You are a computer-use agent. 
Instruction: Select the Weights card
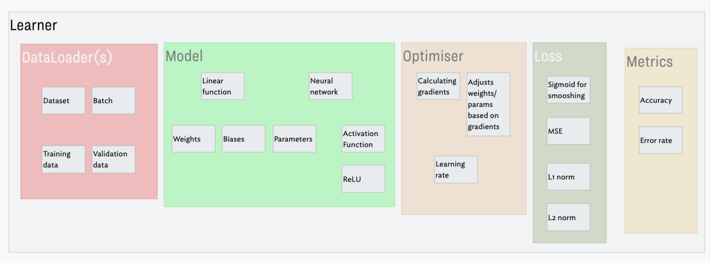tap(193, 139)
